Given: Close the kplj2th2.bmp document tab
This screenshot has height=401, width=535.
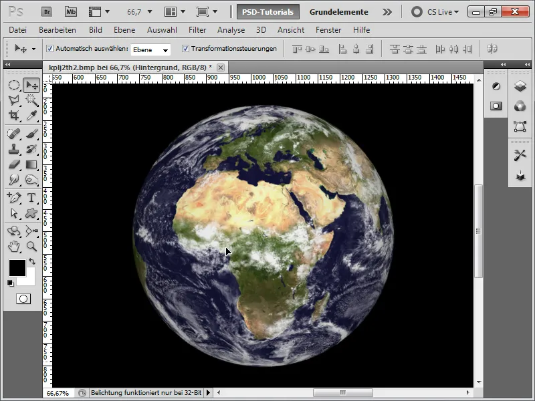Looking at the screenshot, I should pos(221,68).
